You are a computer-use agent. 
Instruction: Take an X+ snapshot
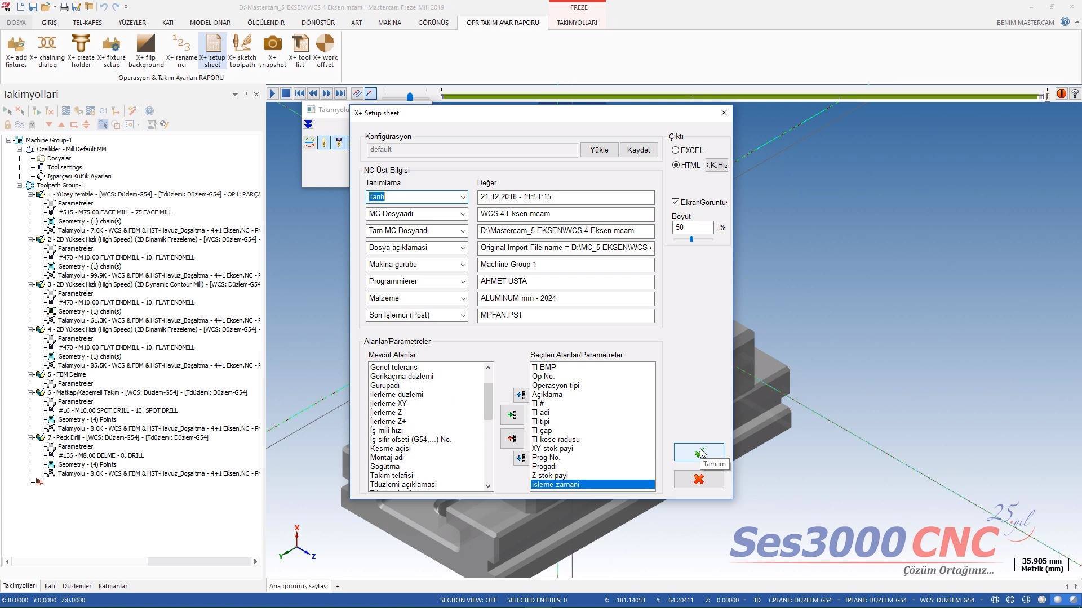pos(273,51)
